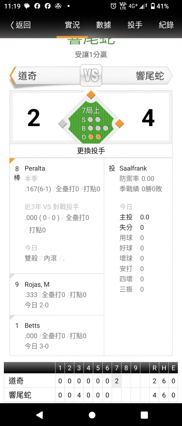Screen dimensions: 182x426
Task: Tap the 更換投手 status bar
Action: click(91, 151)
